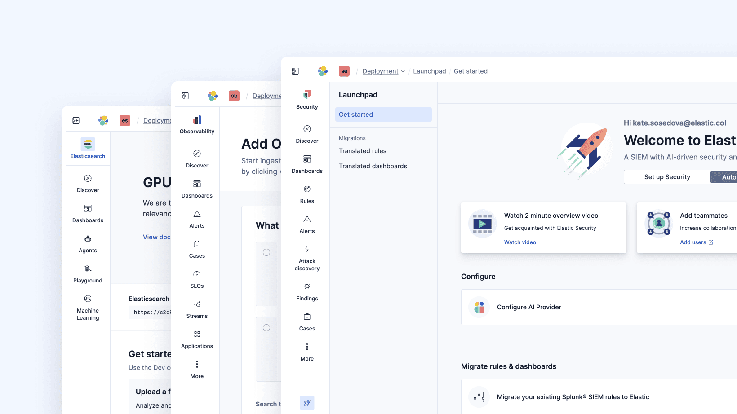This screenshot has height=414, width=737.
Task: Open SLOs in the Observability sidebar
Action: coord(197,279)
